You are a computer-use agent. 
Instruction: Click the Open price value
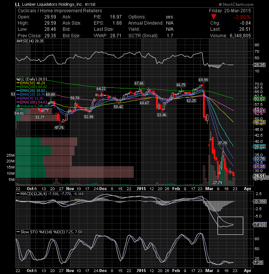click(50, 17)
